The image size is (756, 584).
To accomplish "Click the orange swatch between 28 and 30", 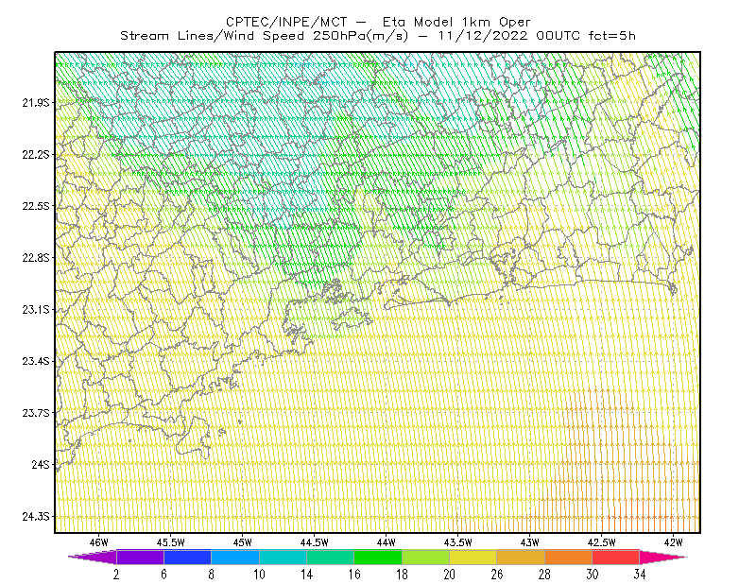I will tap(569, 557).
